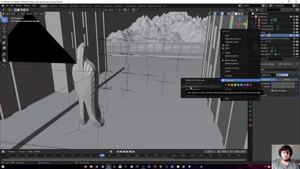
Task: Activate the Select Box tool
Action: pos(4,20)
